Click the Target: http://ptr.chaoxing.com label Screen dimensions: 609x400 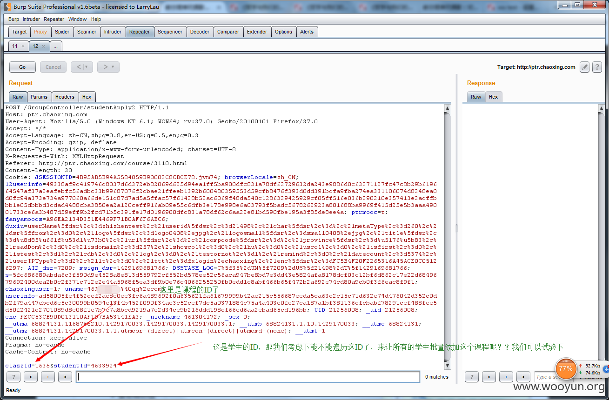click(536, 67)
